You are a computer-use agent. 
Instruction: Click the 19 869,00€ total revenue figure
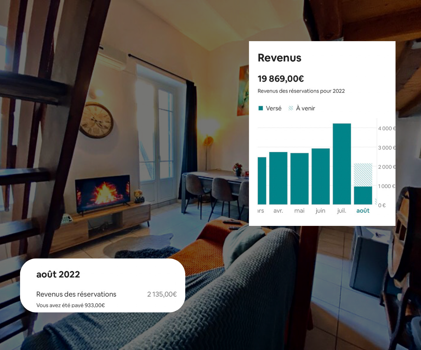tap(280, 79)
